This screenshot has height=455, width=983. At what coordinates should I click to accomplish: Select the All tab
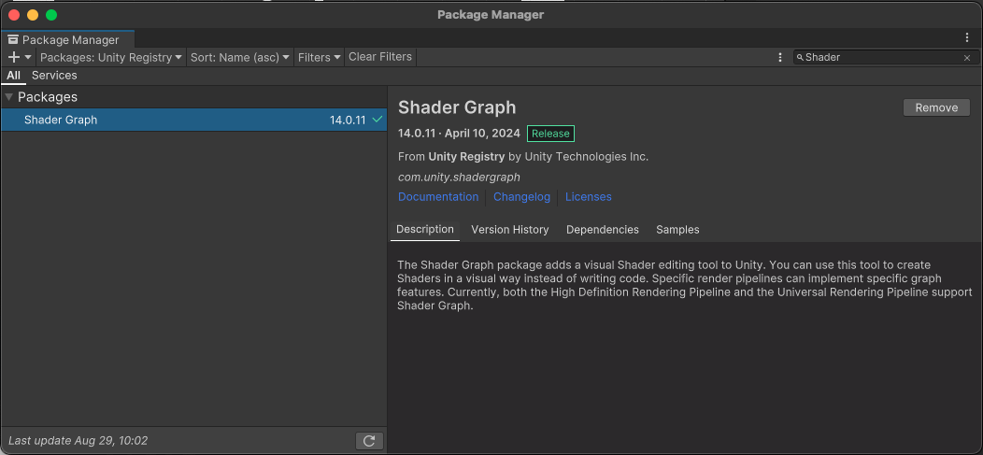tap(13, 75)
